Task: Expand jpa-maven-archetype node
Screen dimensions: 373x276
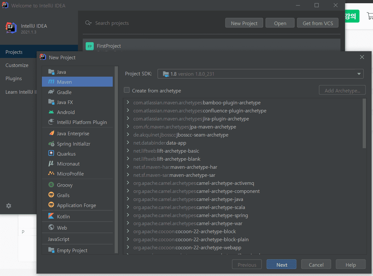Action: [x=128, y=126]
